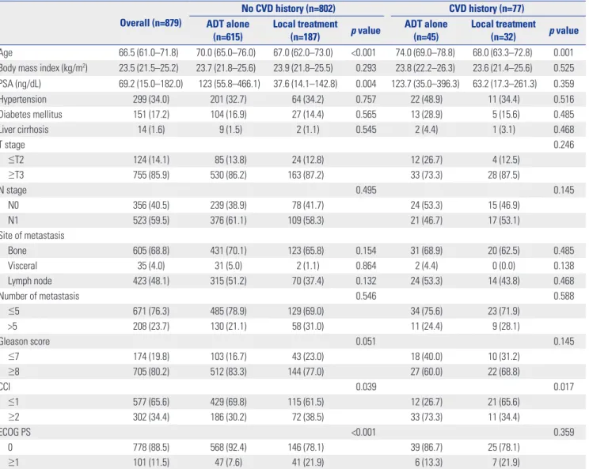Click the ADT alone (n=45) header
Screen dimensions: 589x469
pyautogui.click(x=426, y=30)
